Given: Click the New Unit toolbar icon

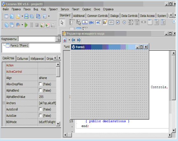Looking at the screenshot, I should pyautogui.click(x=12, y=16).
